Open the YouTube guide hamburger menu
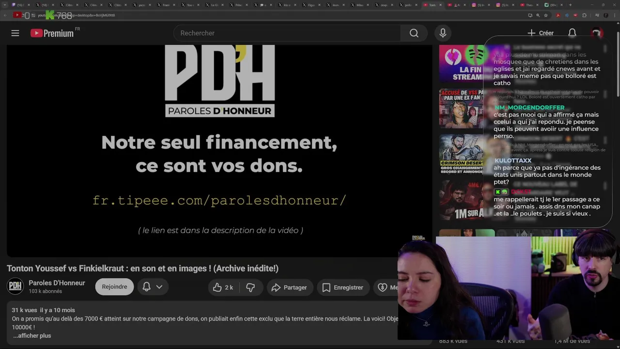620x349 pixels. click(15, 33)
